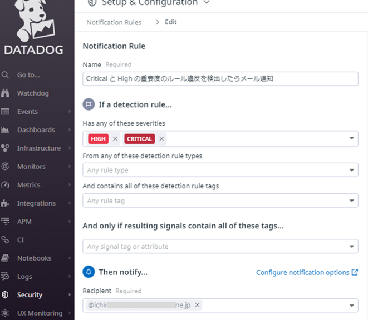This screenshot has height=320, width=368.
Task: Click the Edit breadcrumb
Action: (x=170, y=22)
